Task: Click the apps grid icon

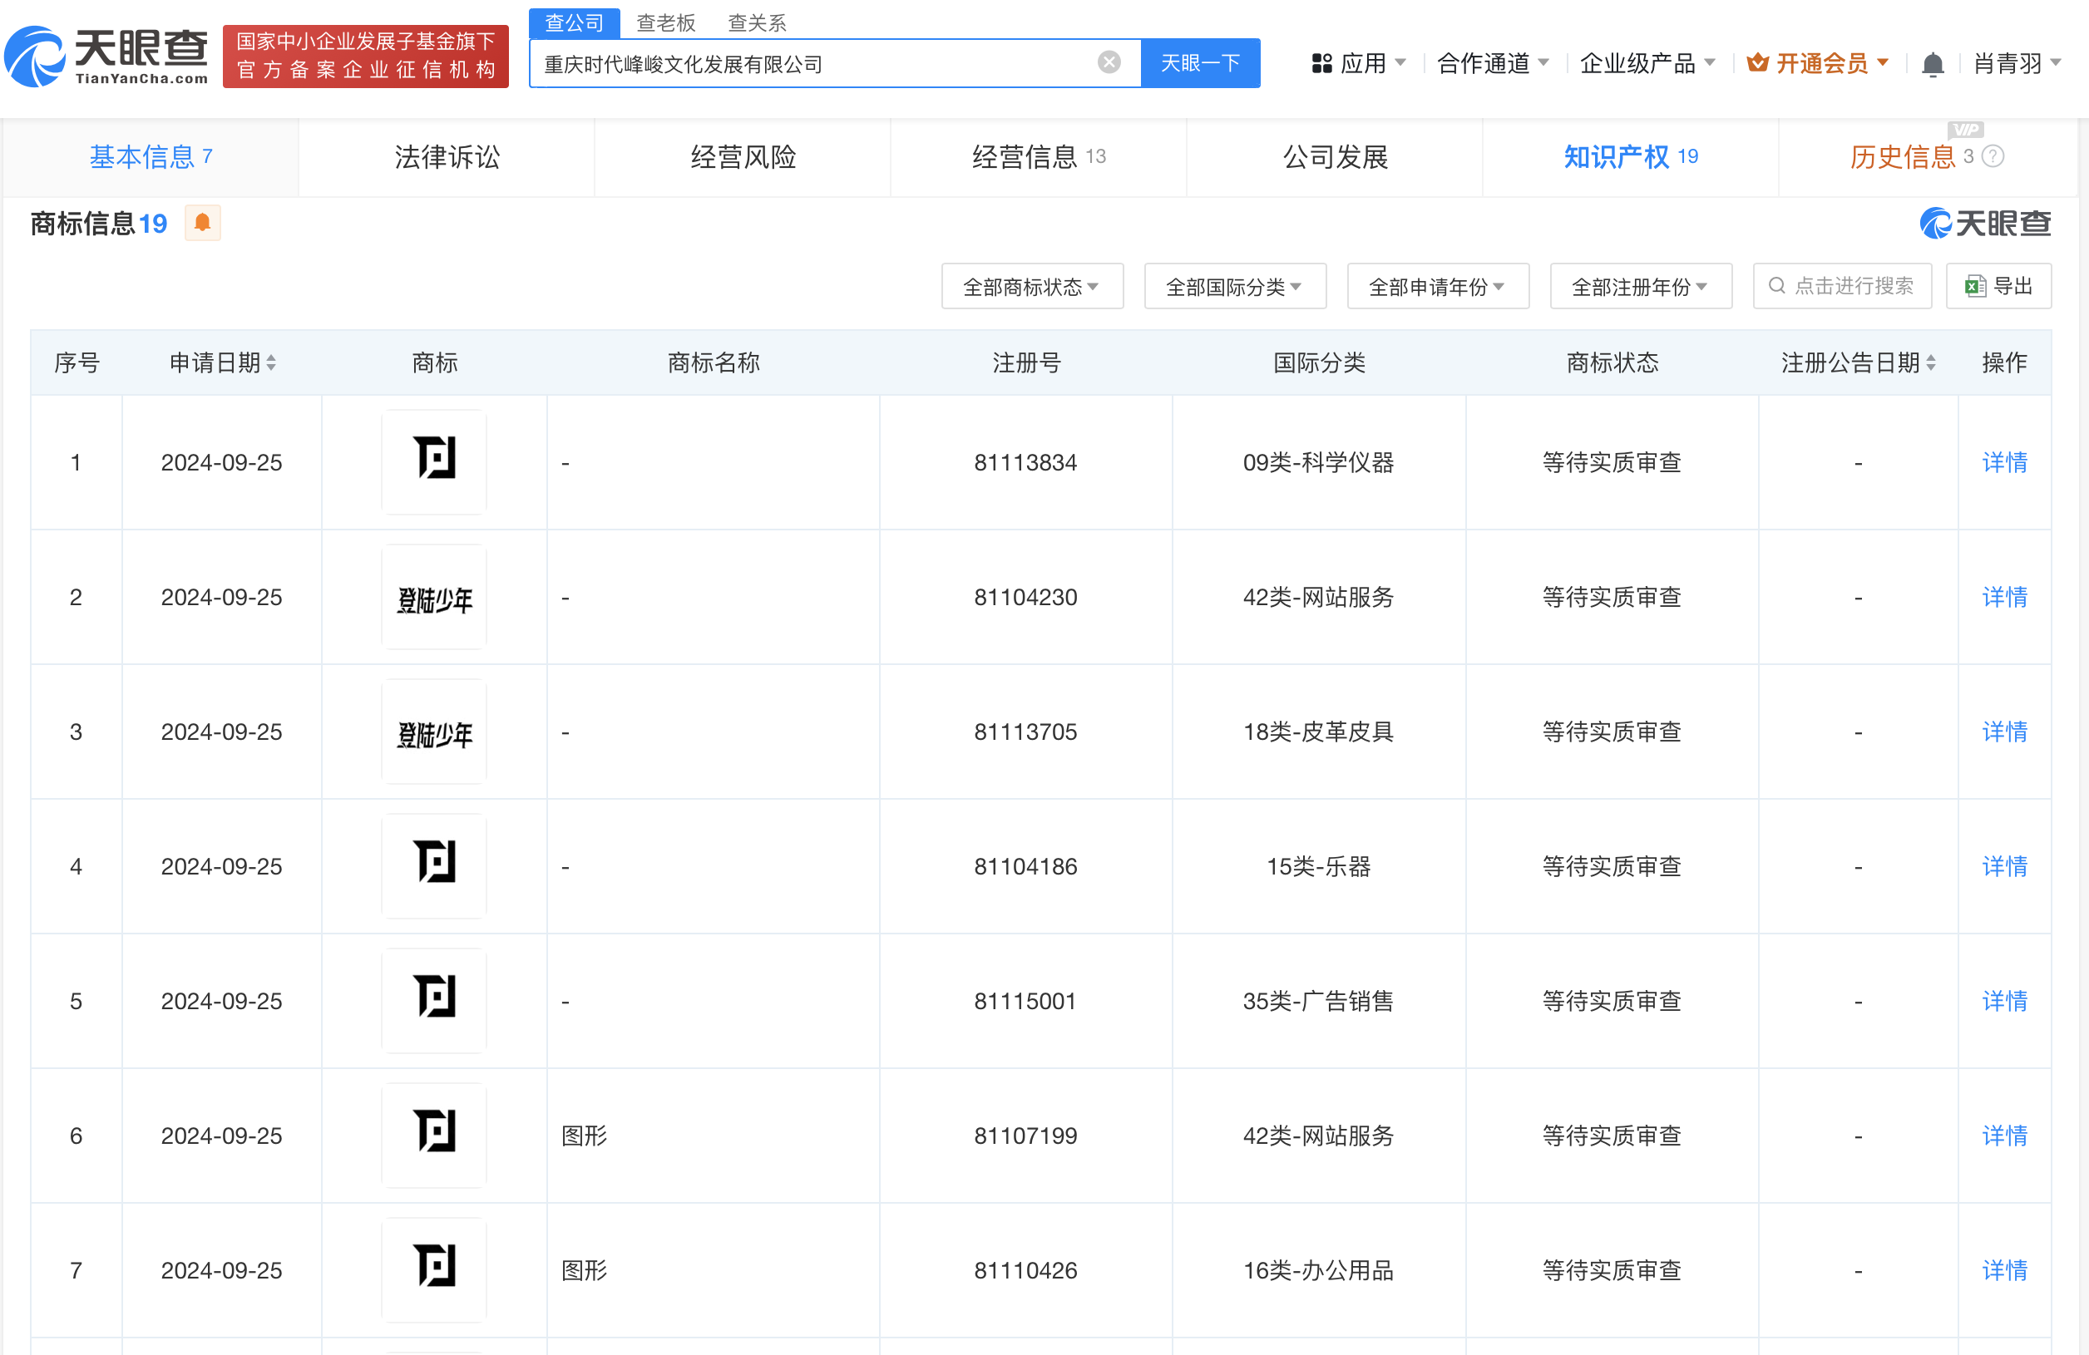Action: click(x=1322, y=63)
